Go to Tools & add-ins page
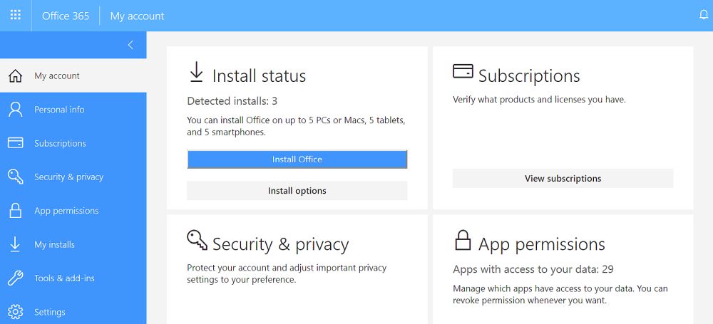Viewport: 713px width, 324px height. pos(64,278)
